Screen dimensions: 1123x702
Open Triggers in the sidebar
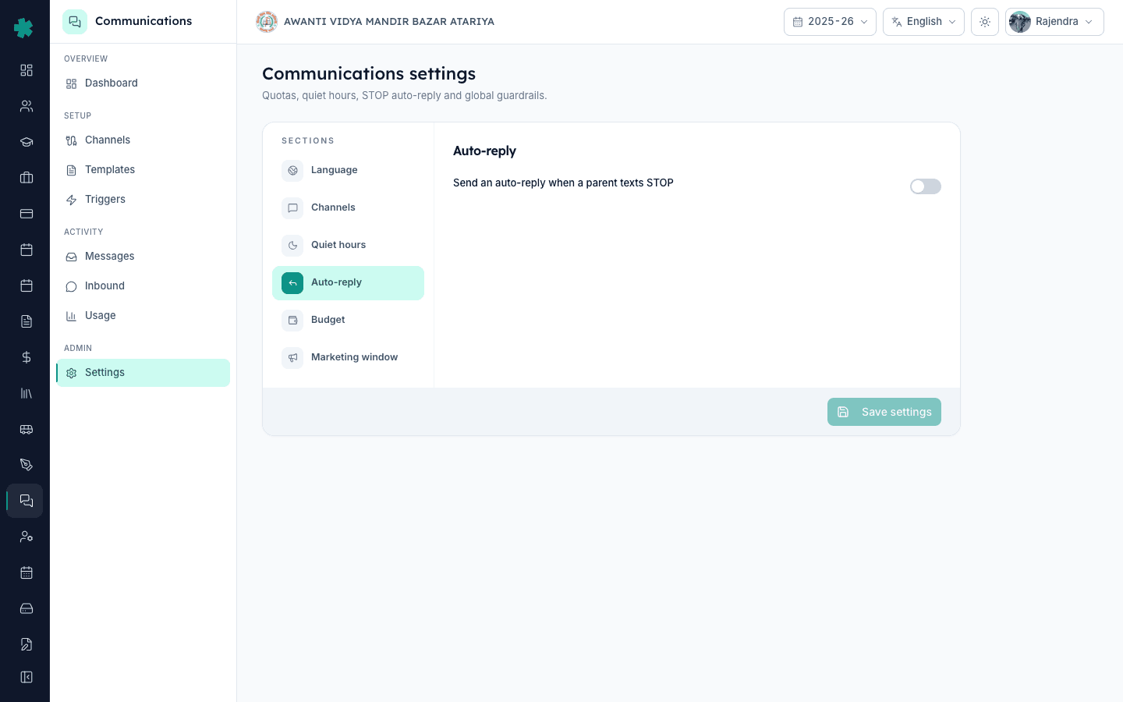coord(143,200)
